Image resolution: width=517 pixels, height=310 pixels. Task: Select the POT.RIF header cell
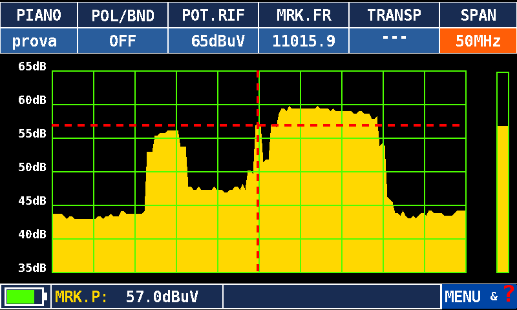pyautogui.click(x=213, y=15)
